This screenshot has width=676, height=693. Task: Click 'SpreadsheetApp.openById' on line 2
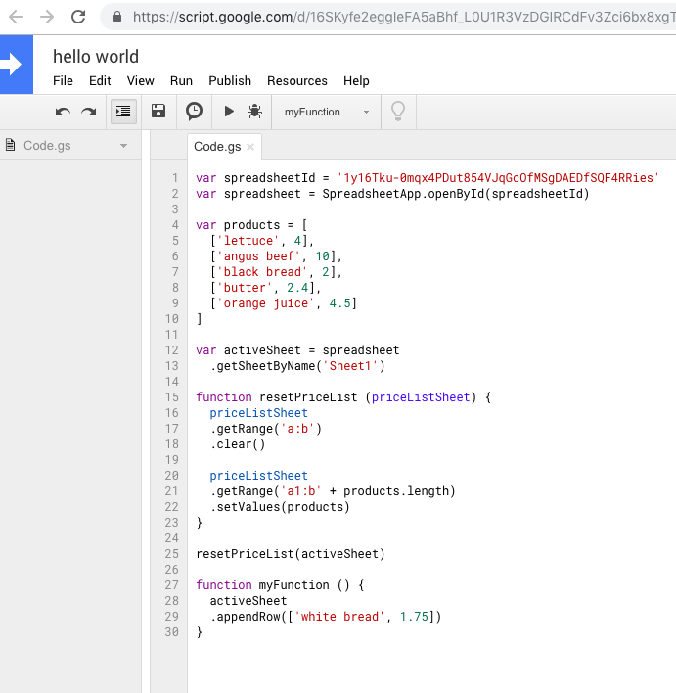(x=403, y=194)
